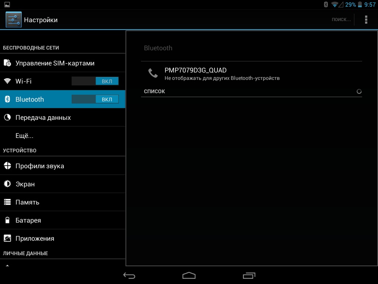Tap the sound profiles icon
This screenshot has height=284, width=378.
[7, 166]
